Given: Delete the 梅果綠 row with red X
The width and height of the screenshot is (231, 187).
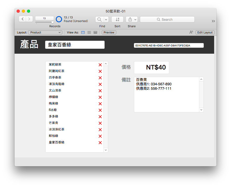Looking at the screenshot, I should [100, 104].
